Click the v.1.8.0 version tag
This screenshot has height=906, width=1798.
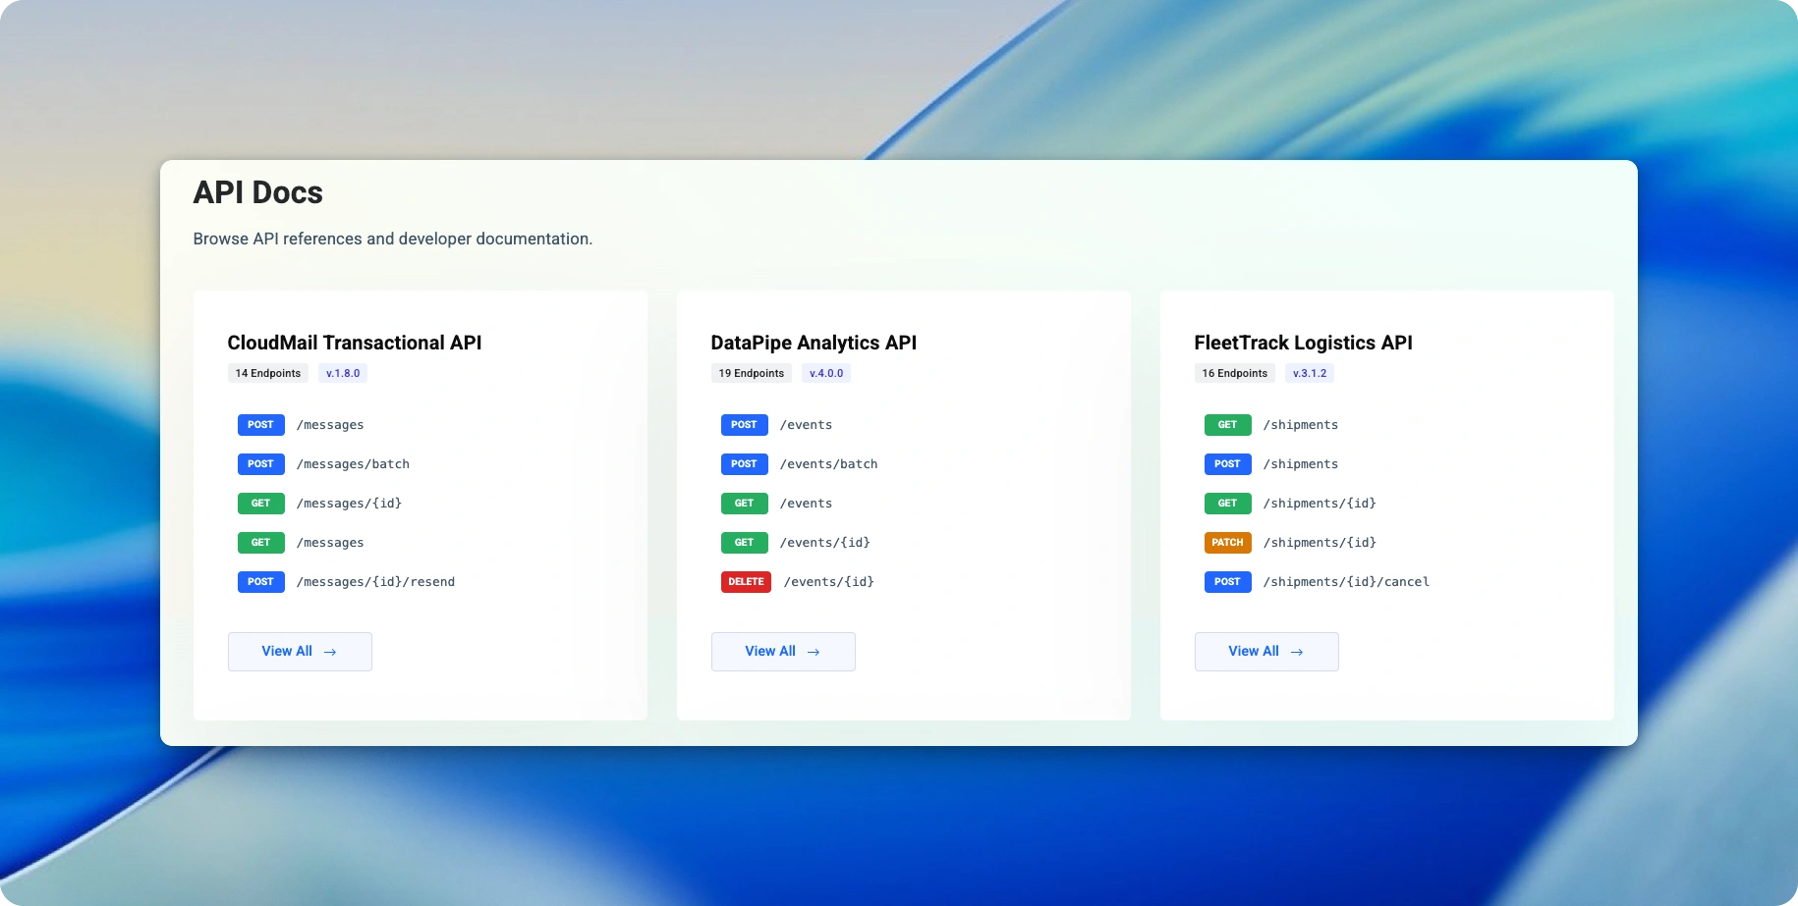343,373
